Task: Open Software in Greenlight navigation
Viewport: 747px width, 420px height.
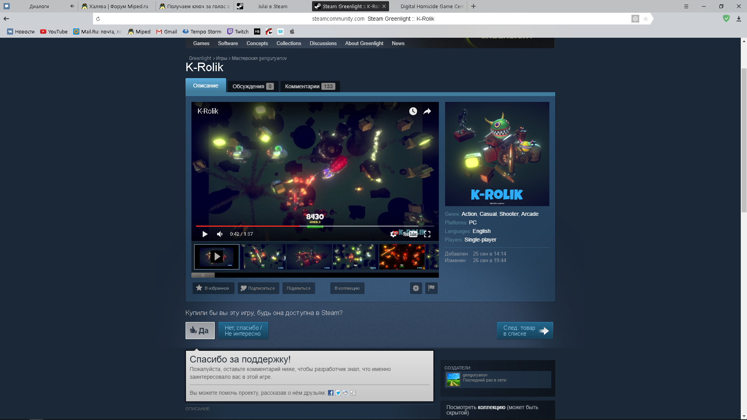Action: coord(228,43)
